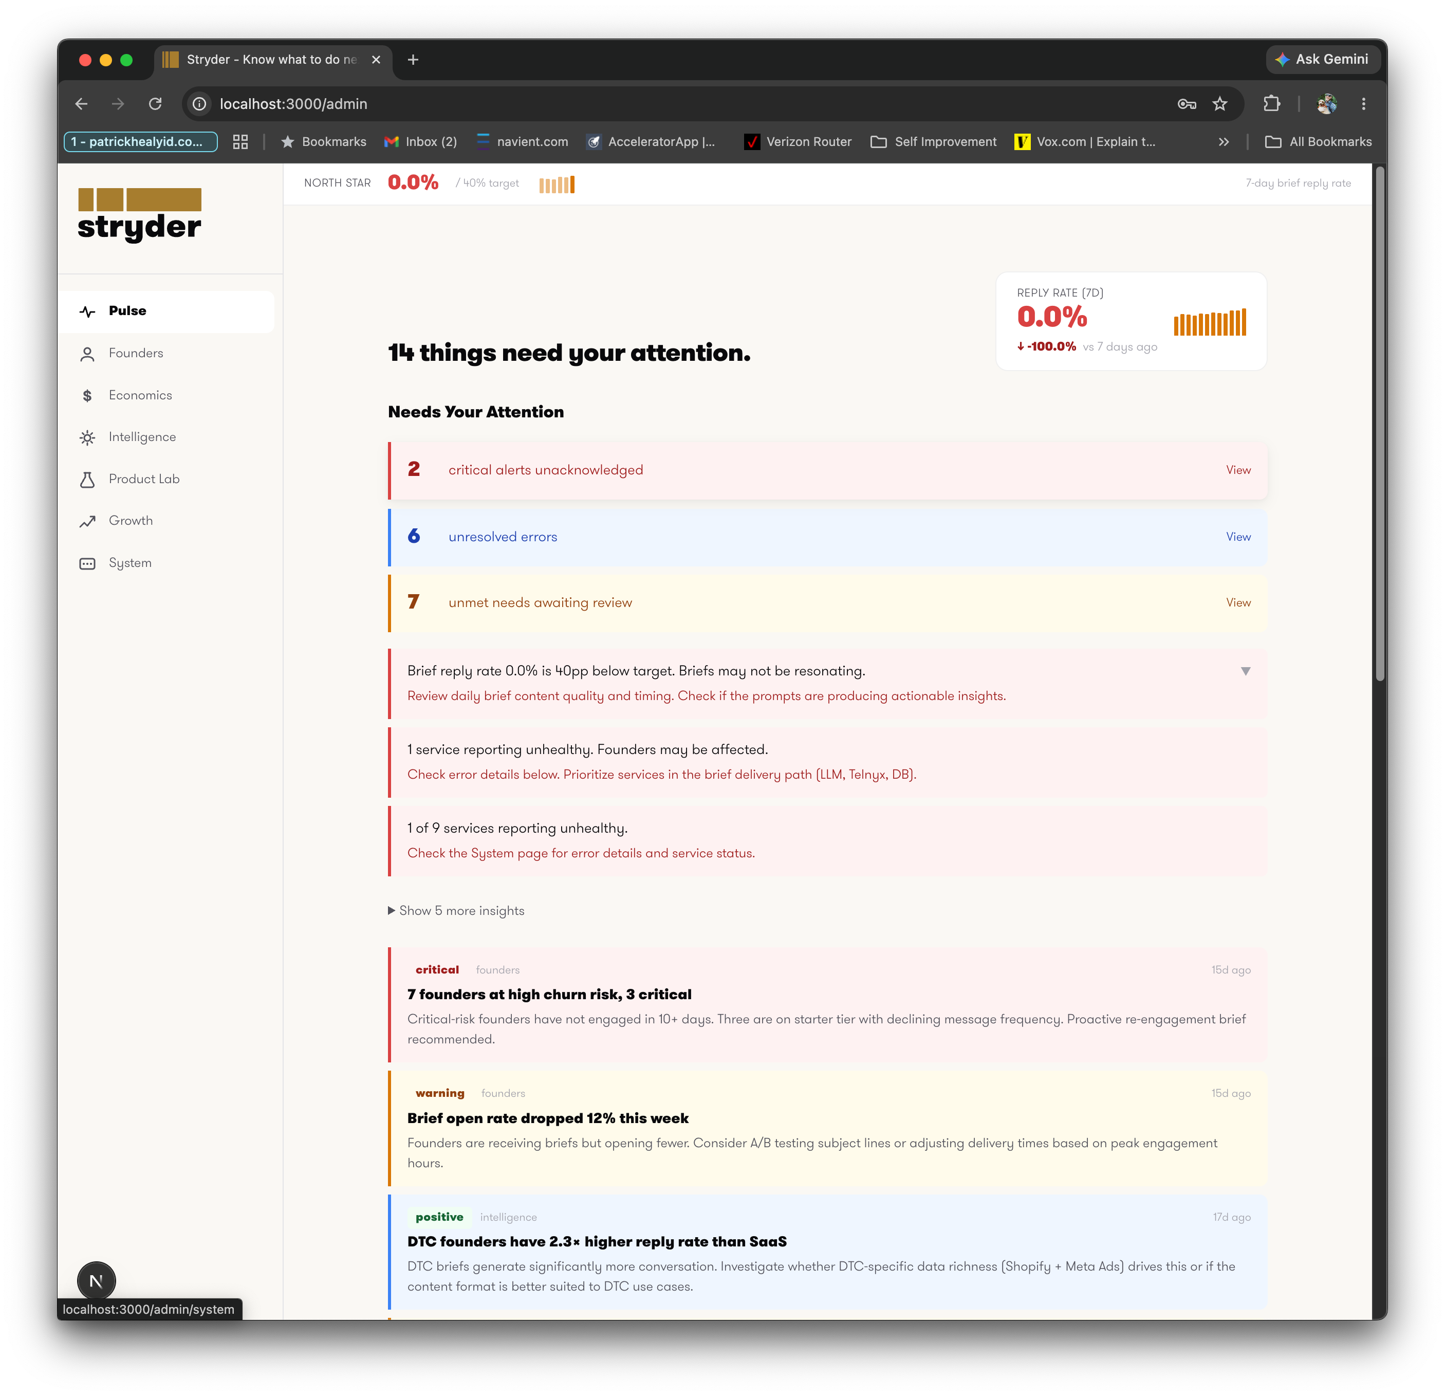1445x1396 pixels.
Task: Click the Product Lab flask icon
Action: tap(87, 480)
